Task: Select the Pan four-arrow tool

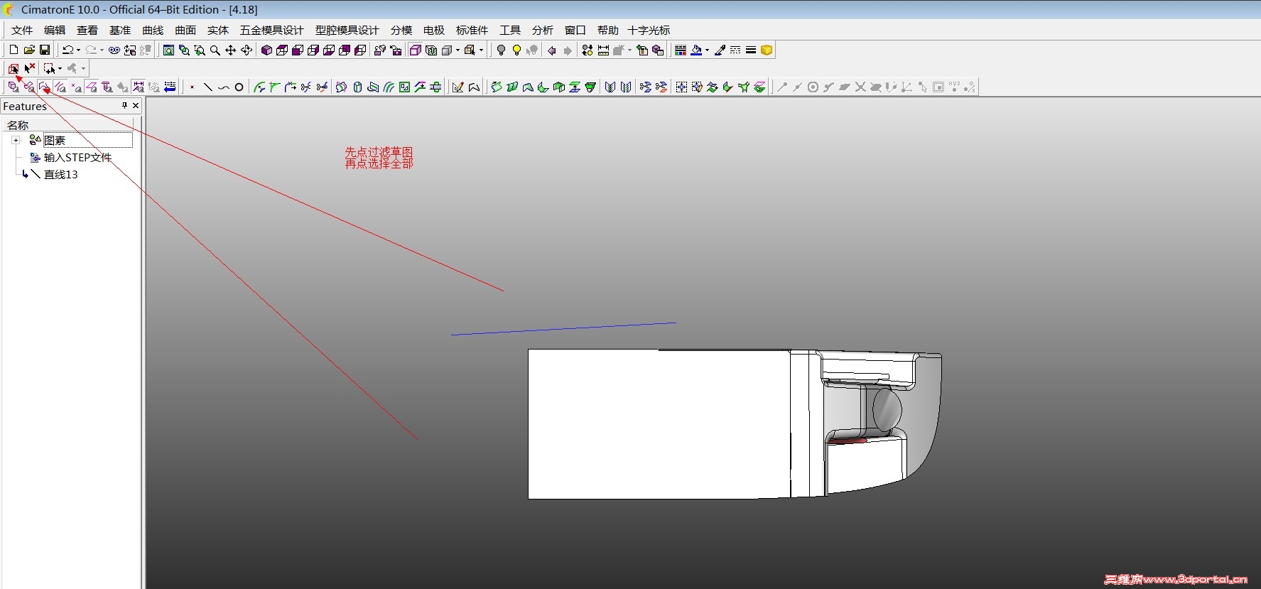Action: [x=230, y=50]
